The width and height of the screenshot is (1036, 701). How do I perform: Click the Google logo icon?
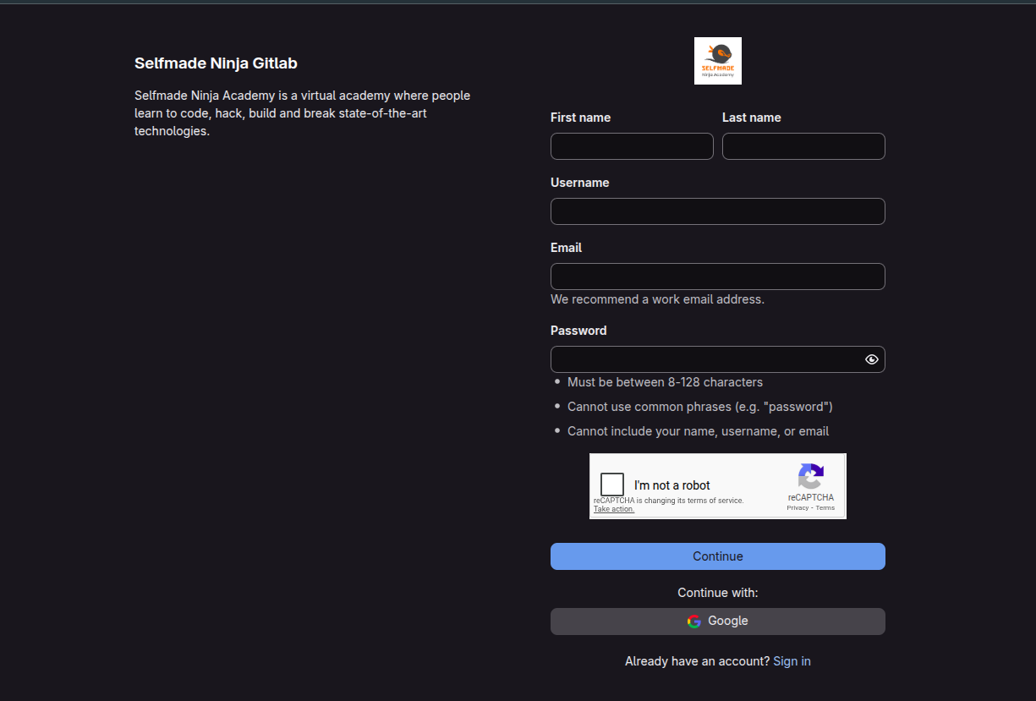694,622
